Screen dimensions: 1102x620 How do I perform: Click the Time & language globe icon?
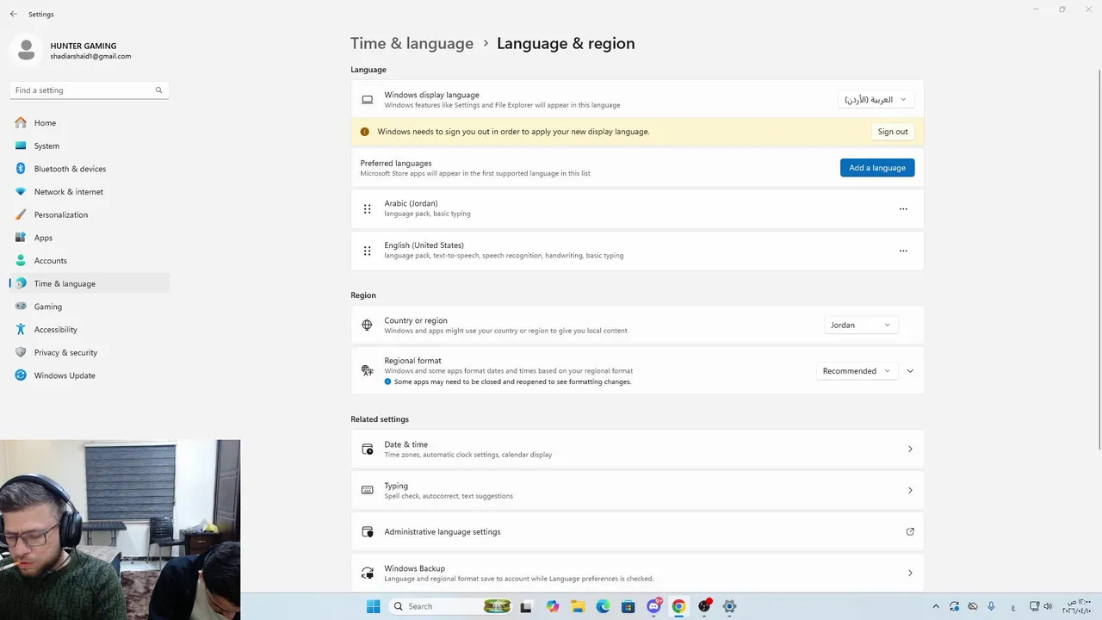[x=21, y=283]
